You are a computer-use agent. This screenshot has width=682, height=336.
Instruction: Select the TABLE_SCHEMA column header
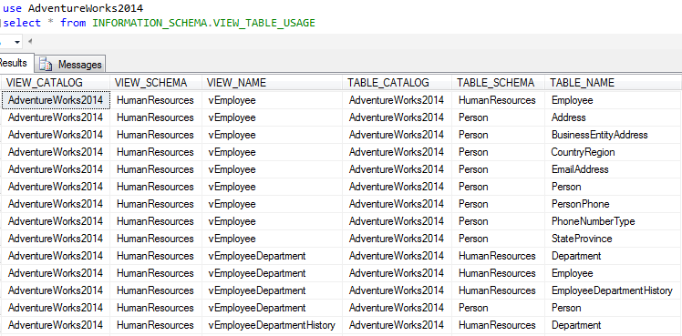tap(498, 83)
